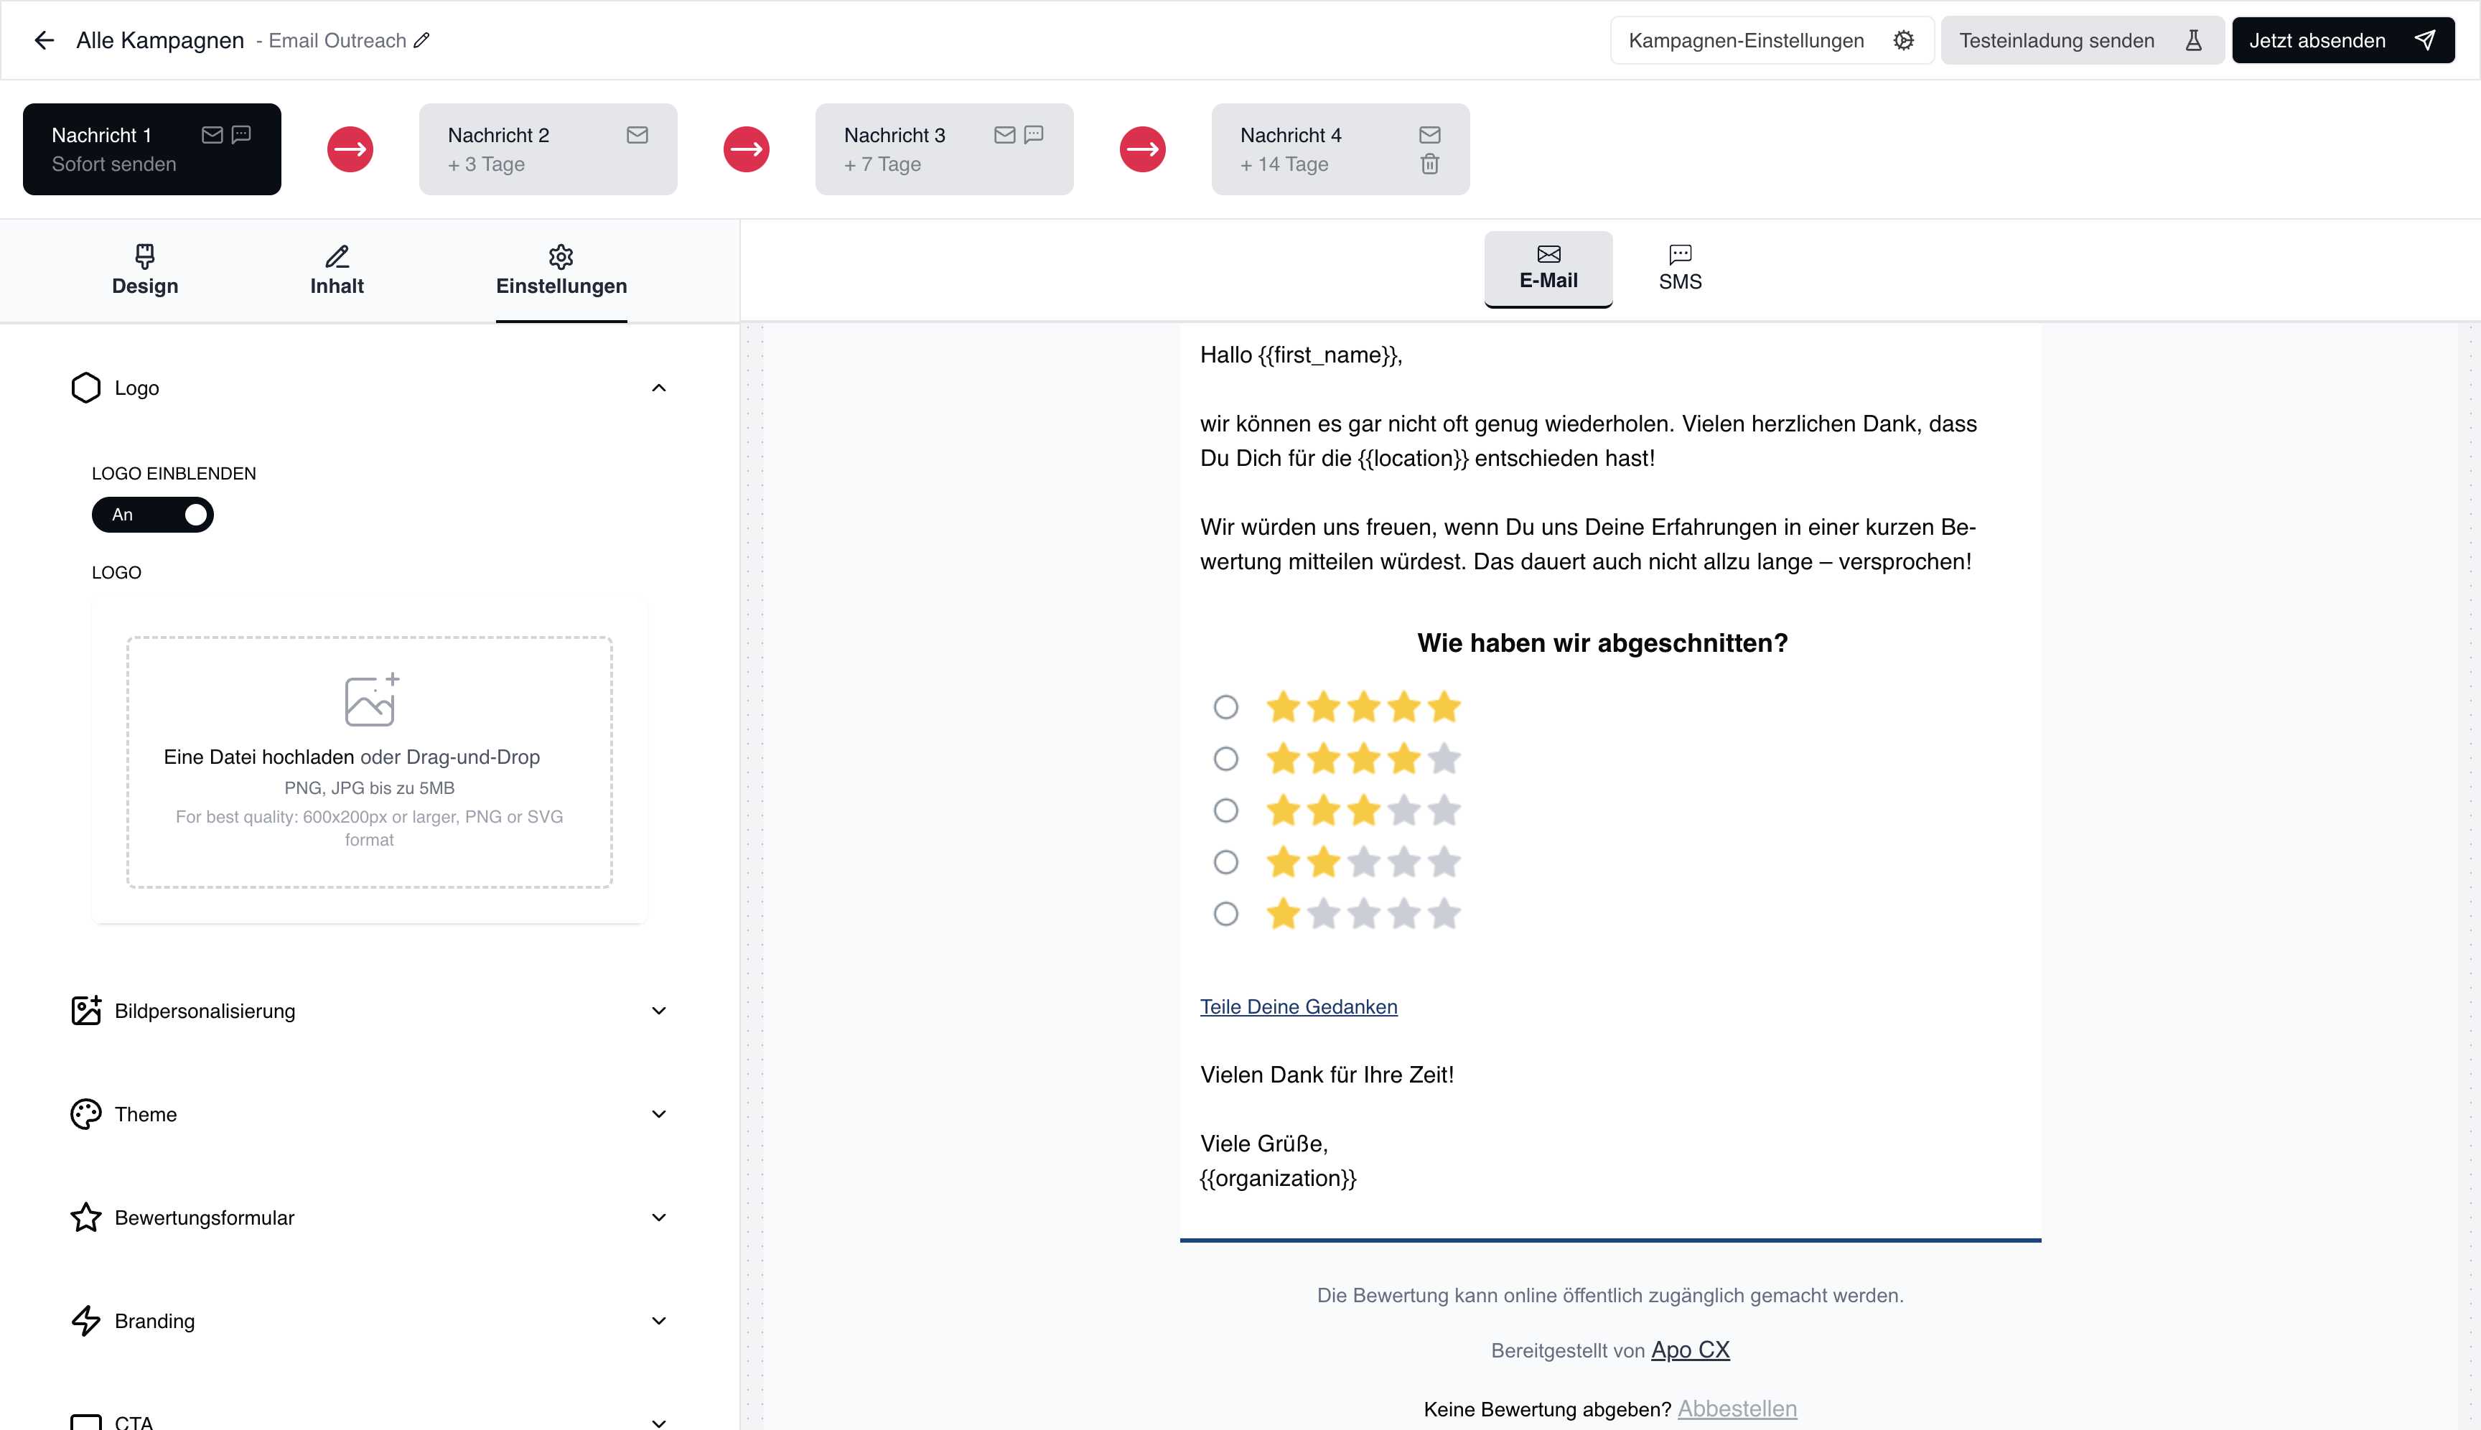The width and height of the screenshot is (2481, 1430).
Task: Select the five-star rating radio button
Action: [1225, 707]
